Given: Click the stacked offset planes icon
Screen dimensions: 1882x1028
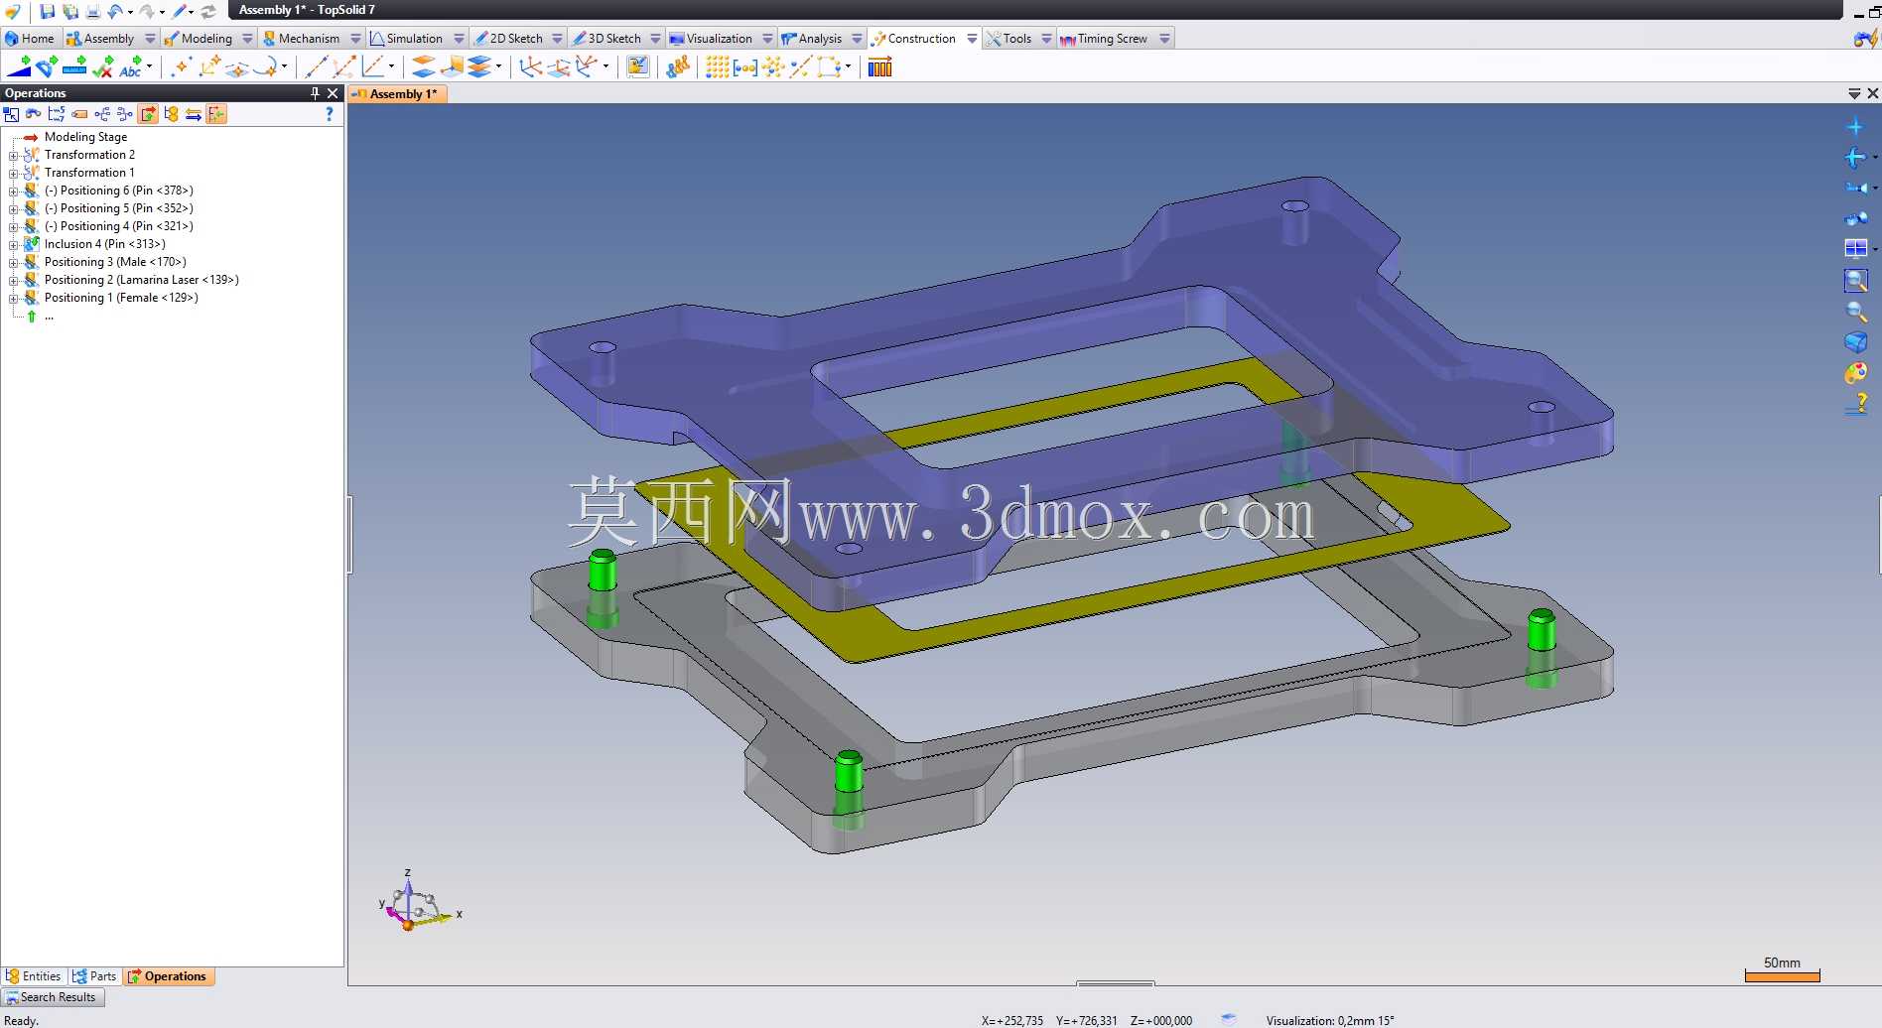Looking at the screenshot, I should click(x=479, y=66).
